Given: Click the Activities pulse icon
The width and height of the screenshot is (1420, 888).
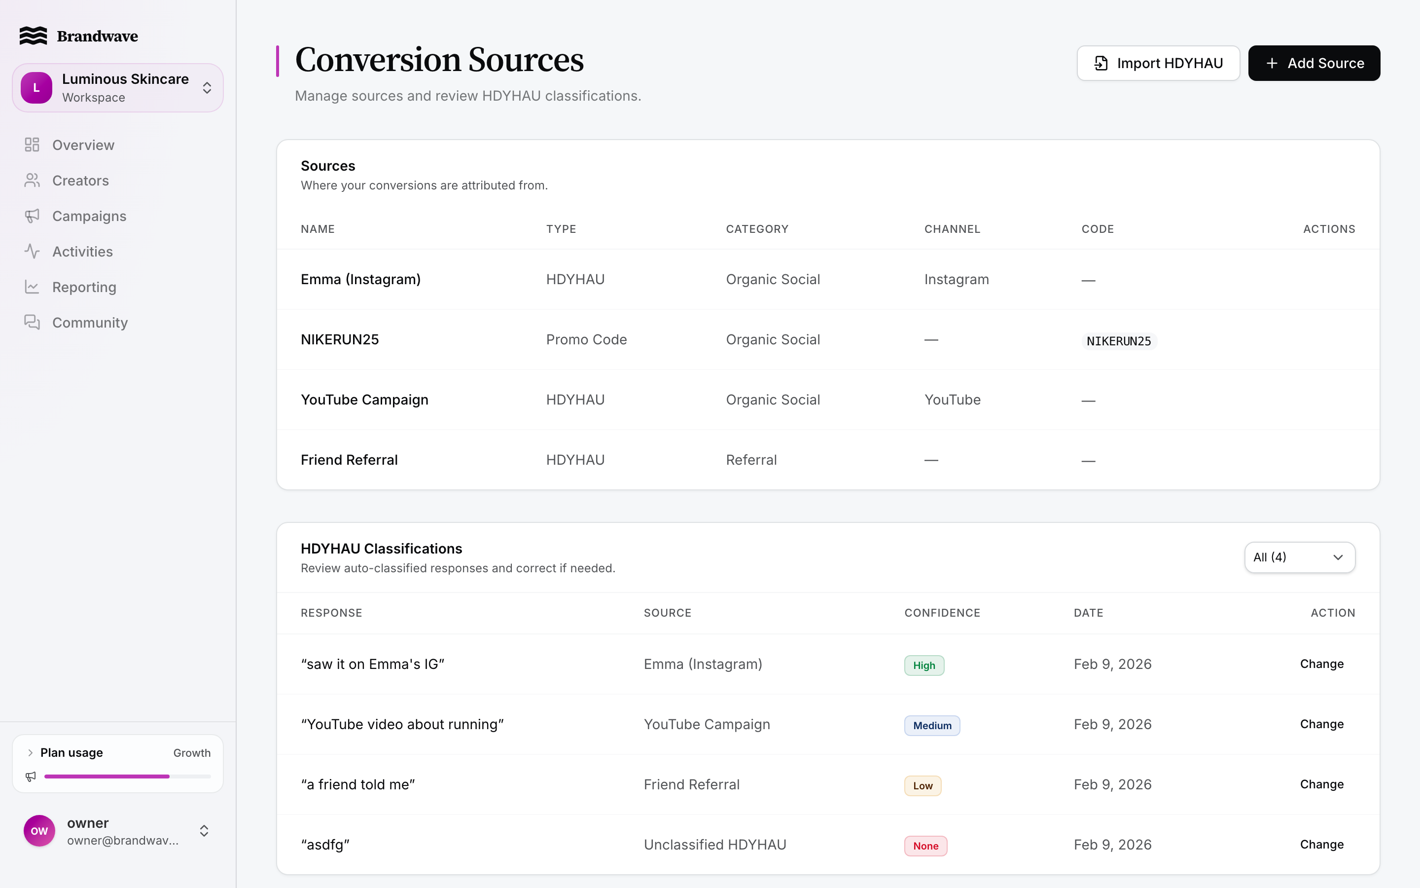Looking at the screenshot, I should [x=32, y=252].
